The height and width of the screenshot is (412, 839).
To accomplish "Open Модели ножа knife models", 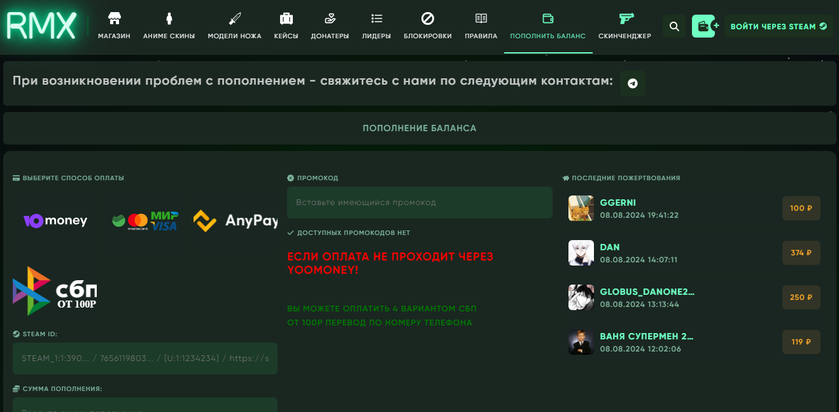I will coord(234,27).
